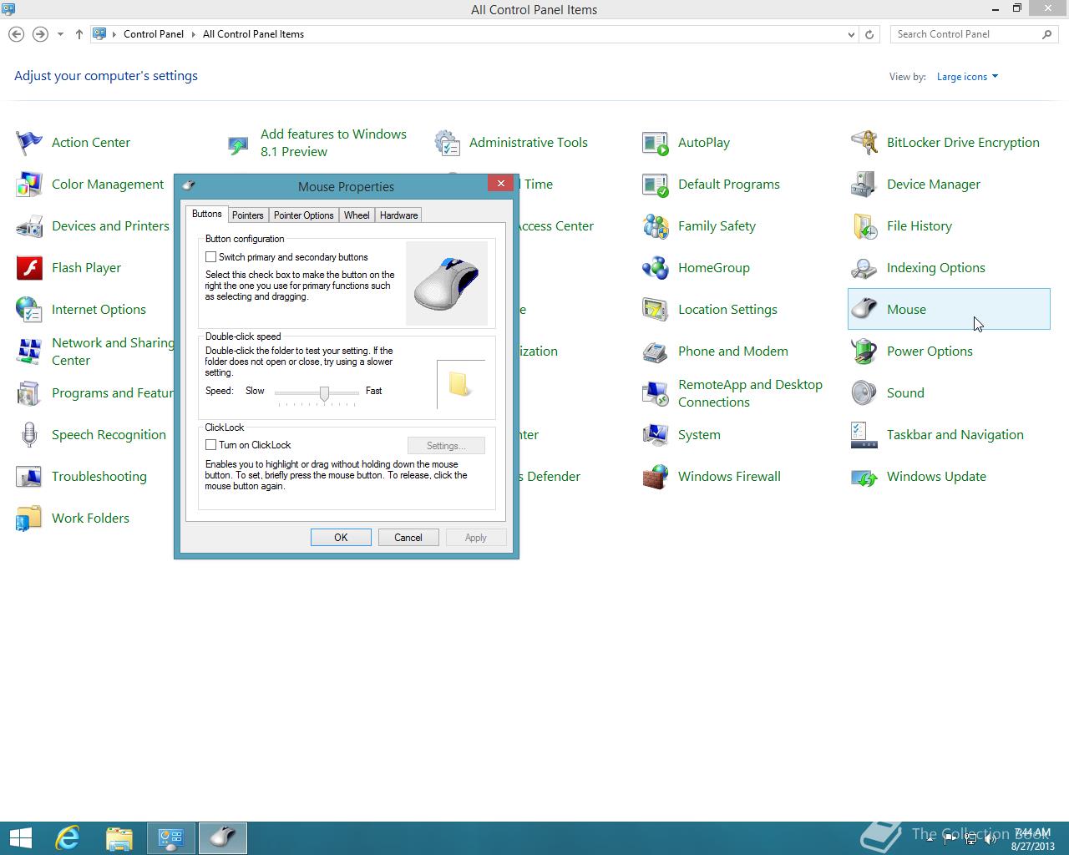Open File Explorer from taskbar

coord(119,837)
